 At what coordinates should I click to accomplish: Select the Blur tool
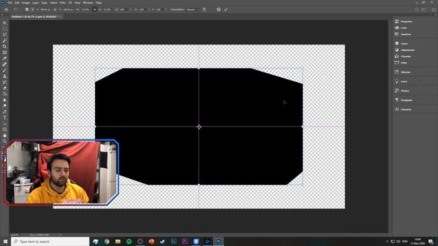[5, 100]
